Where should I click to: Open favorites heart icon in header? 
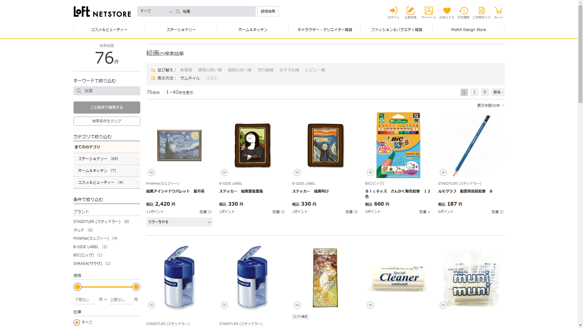[447, 11]
